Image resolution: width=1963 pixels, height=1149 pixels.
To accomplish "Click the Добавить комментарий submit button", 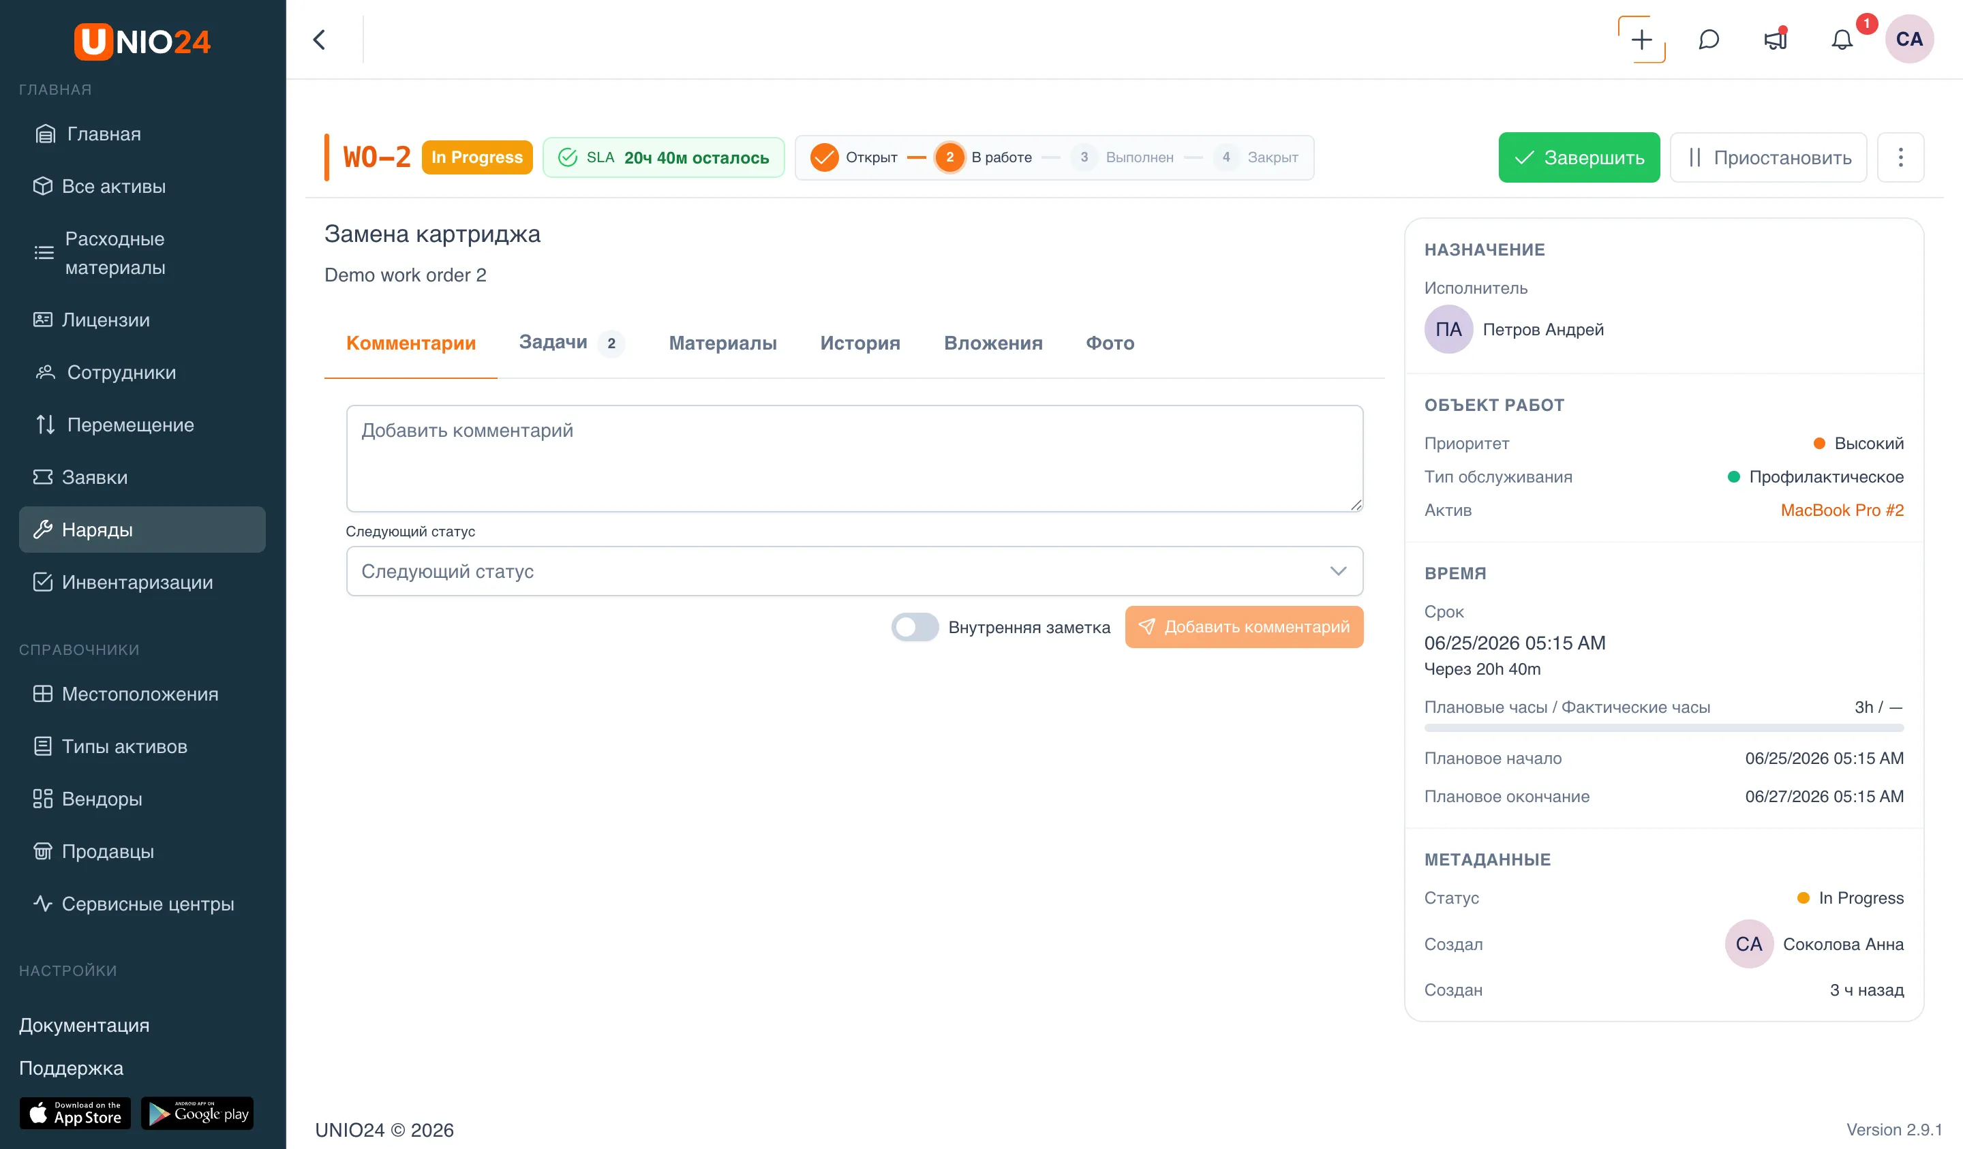I will point(1244,627).
